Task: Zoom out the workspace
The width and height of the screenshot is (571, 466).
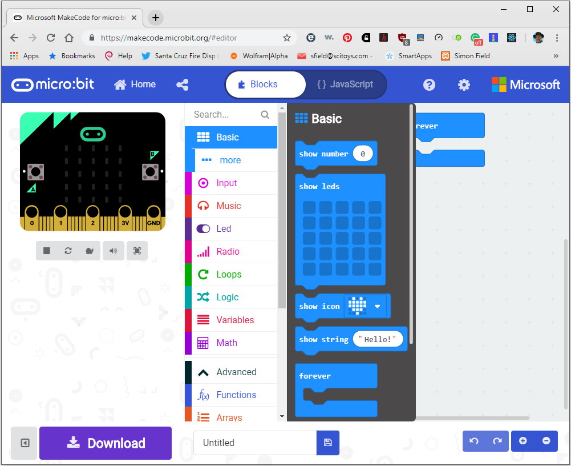Action: pos(546,441)
